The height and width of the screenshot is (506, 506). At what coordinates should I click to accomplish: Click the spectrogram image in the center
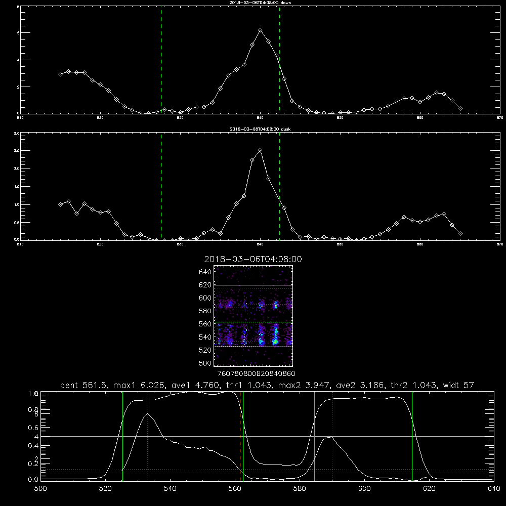pos(254,316)
